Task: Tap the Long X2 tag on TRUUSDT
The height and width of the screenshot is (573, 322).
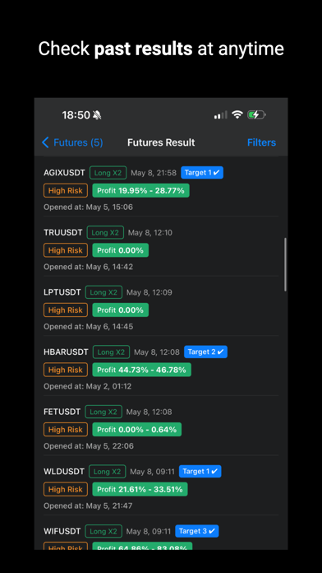Action: (105, 232)
